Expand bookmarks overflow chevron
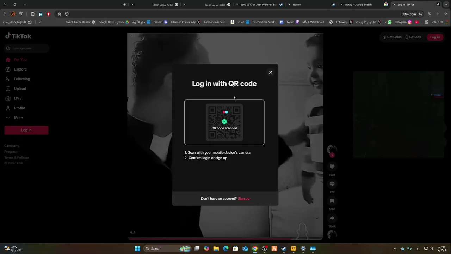Image resolution: width=451 pixels, height=254 pixels. pyautogui.click(x=40, y=22)
